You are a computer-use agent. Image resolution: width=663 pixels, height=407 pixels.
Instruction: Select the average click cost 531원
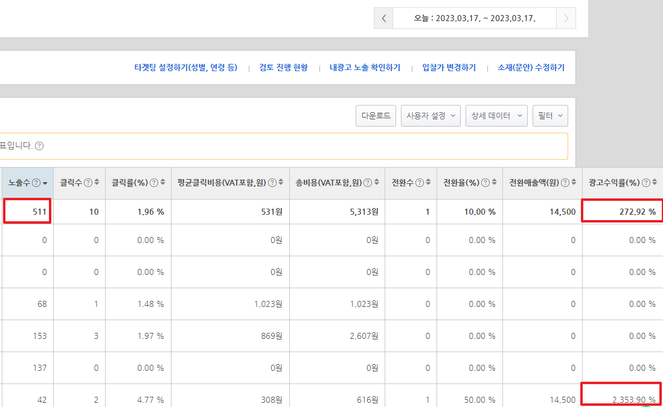272,212
